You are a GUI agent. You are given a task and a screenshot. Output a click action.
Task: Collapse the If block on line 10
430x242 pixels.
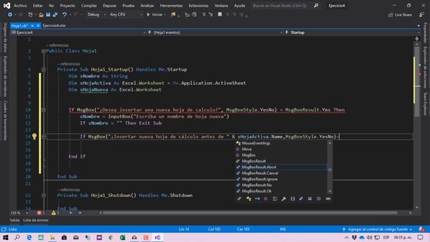click(x=43, y=110)
